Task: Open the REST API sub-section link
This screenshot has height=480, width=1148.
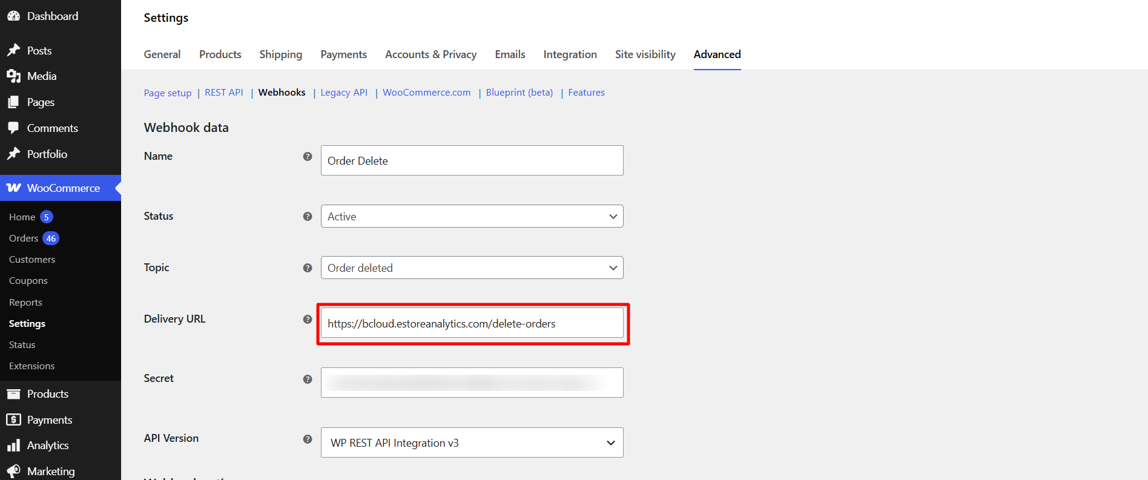Action: pyautogui.click(x=224, y=93)
